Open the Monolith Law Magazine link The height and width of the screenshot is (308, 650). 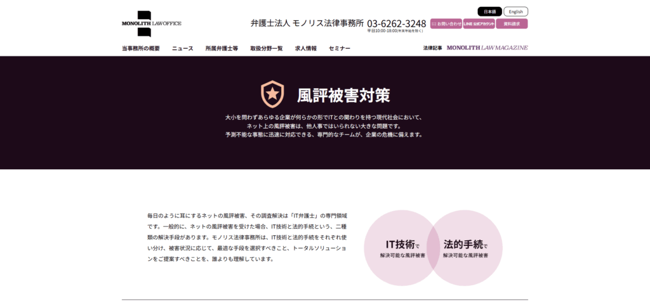pos(487,48)
